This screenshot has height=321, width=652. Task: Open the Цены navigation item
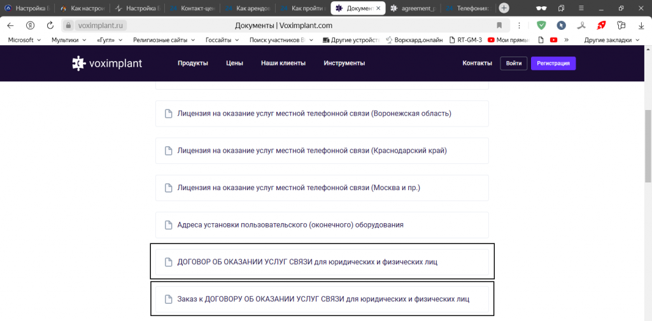tap(234, 64)
